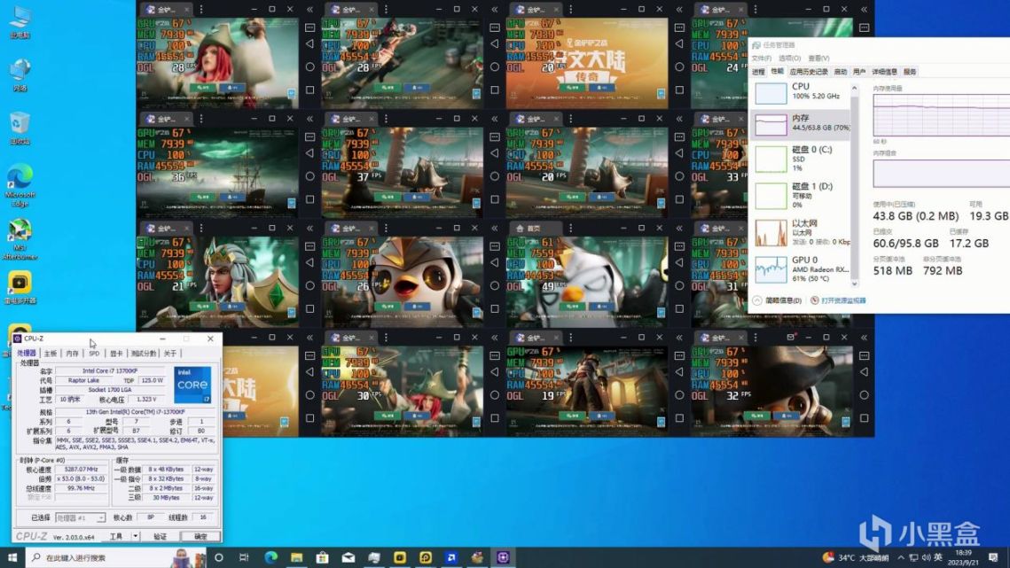Collapse sidebar arrows of 26 FPS penguin emulator
1010x568 pixels.
point(495,228)
